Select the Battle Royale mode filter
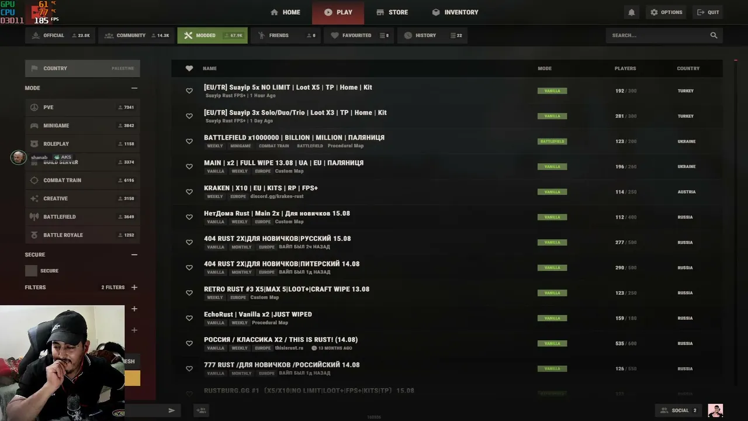Image resolution: width=748 pixels, height=421 pixels. (x=82, y=235)
